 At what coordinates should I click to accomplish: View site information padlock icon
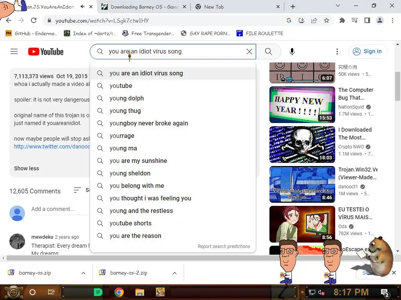click(49, 21)
